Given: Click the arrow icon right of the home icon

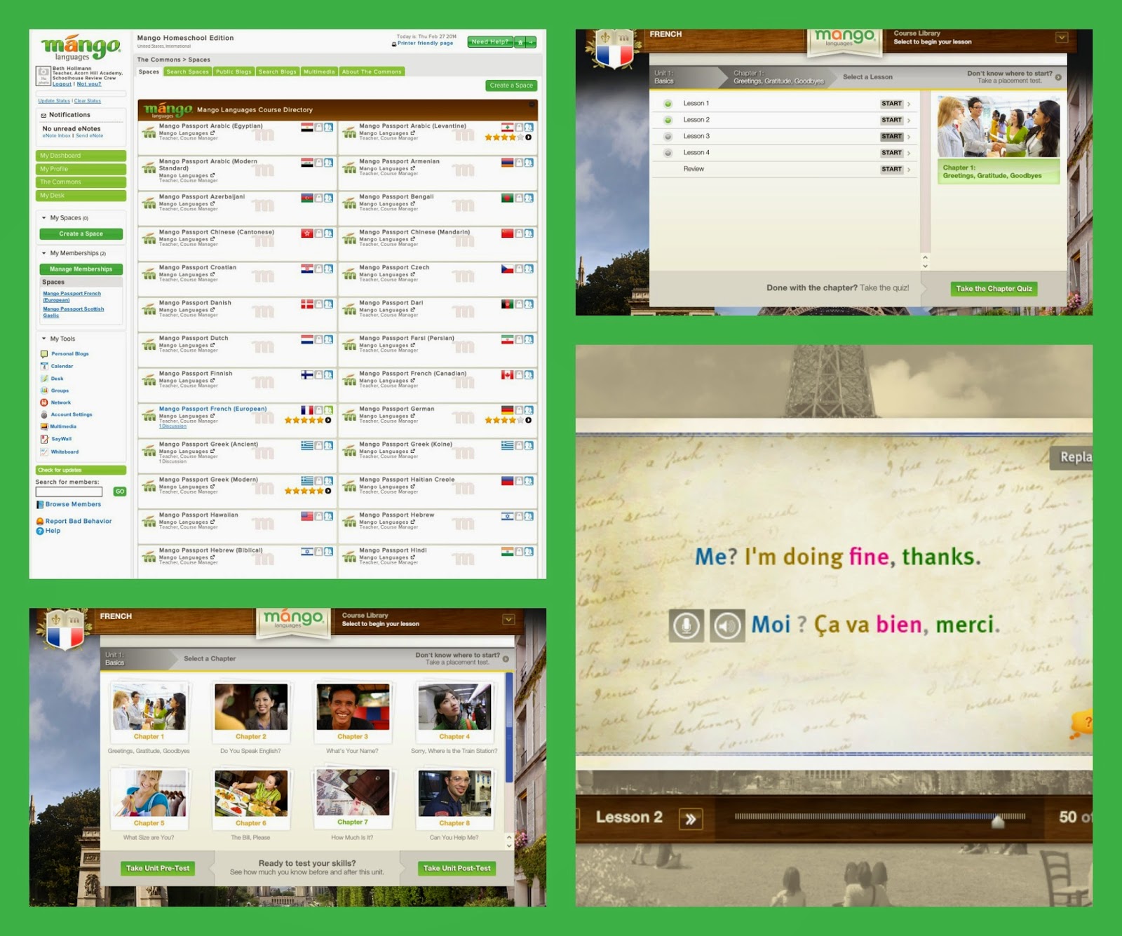Looking at the screenshot, I should 532,42.
